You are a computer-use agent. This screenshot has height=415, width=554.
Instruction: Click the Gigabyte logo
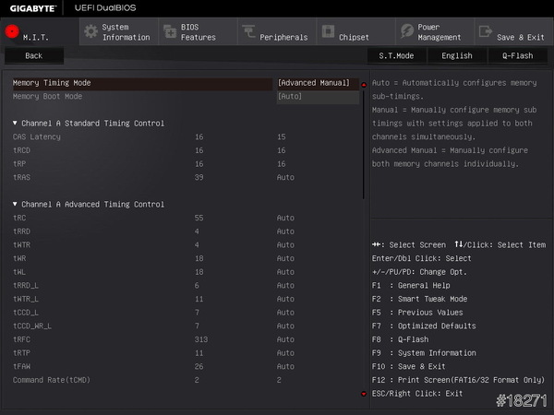30,8
